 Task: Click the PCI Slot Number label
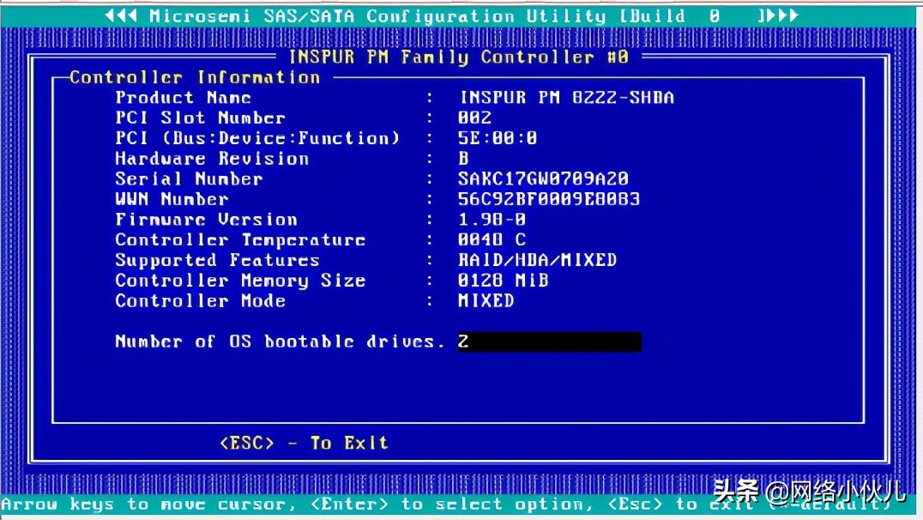(x=200, y=118)
